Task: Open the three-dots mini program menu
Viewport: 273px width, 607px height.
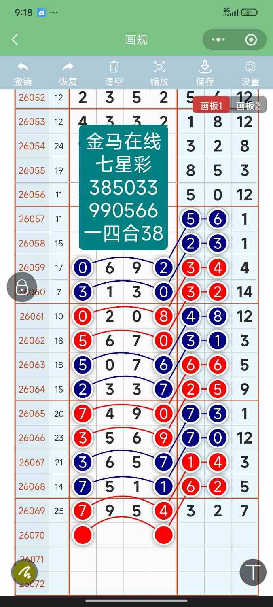Action: tap(218, 40)
